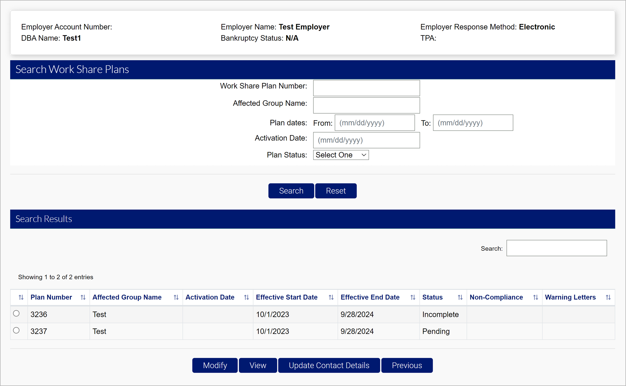Sort the Non-Compliance column
Image resolution: width=626 pixels, height=386 pixels.
click(x=536, y=297)
